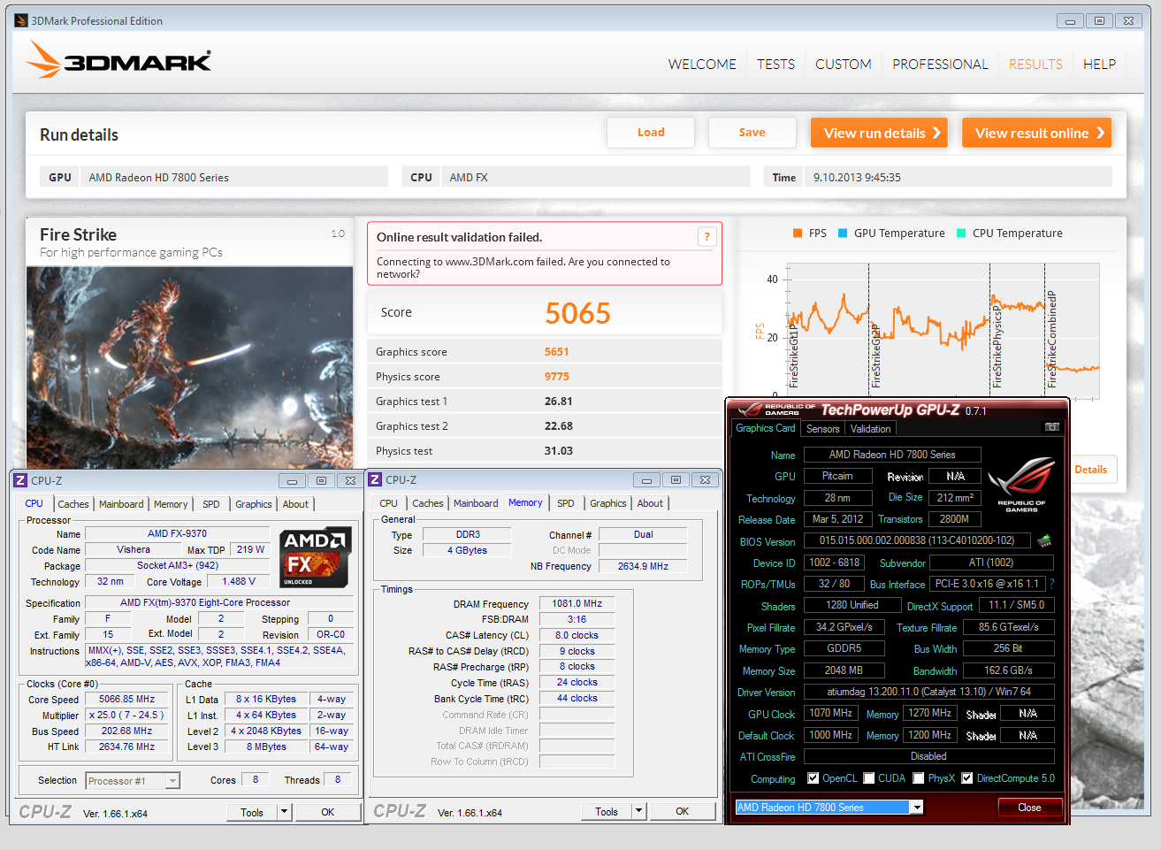This screenshot has width=1161, height=850.
Task: Open the HELP tab in 3DMark
Action: [x=1099, y=64]
